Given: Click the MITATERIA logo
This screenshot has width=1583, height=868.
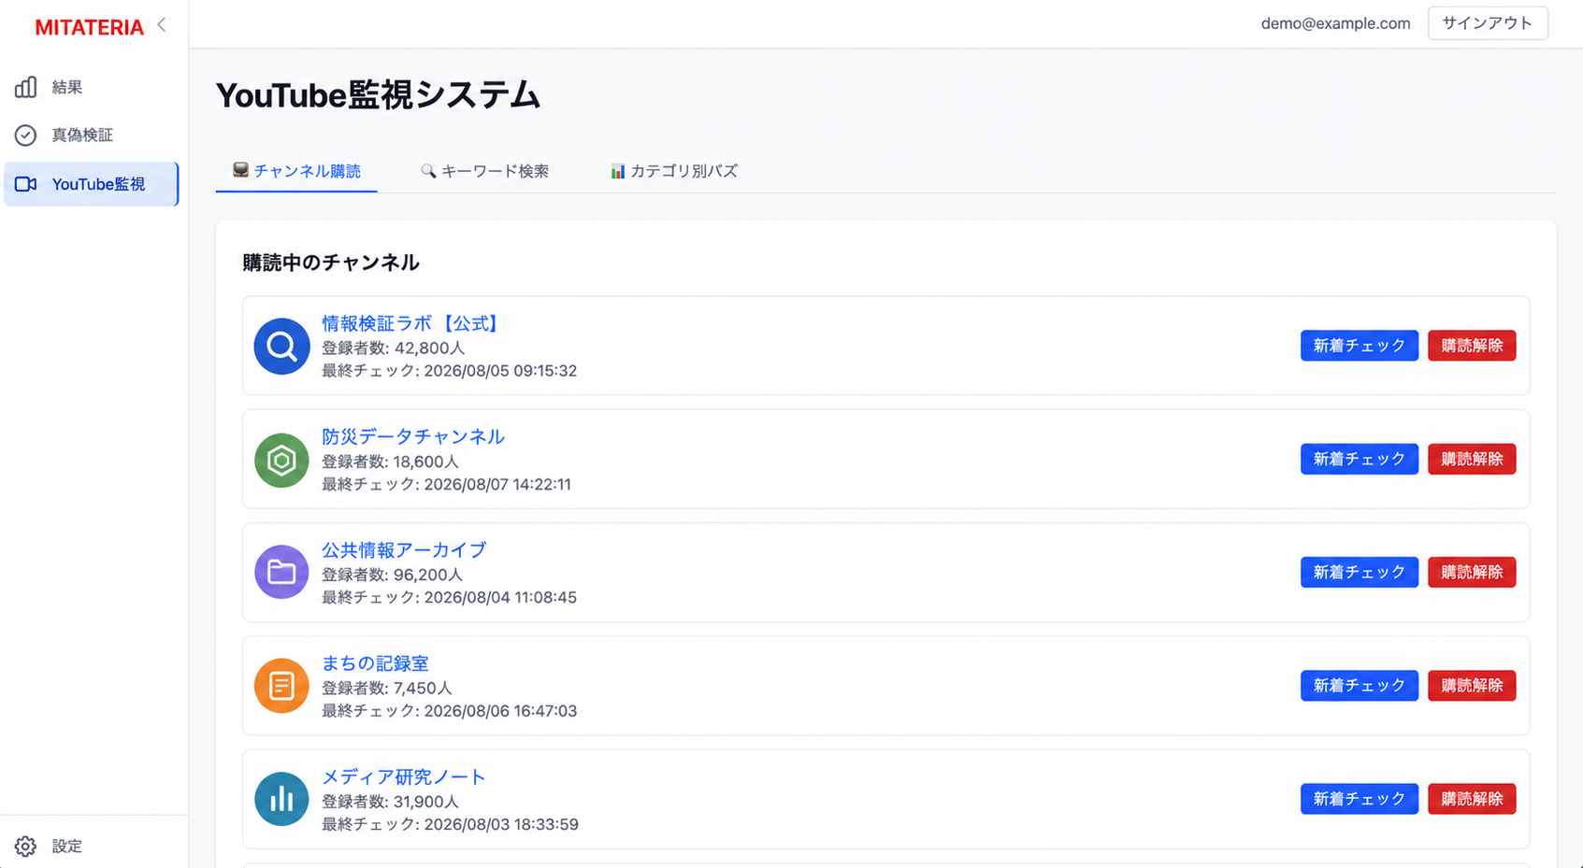Looking at the screenshot, I should click(90, 27).
